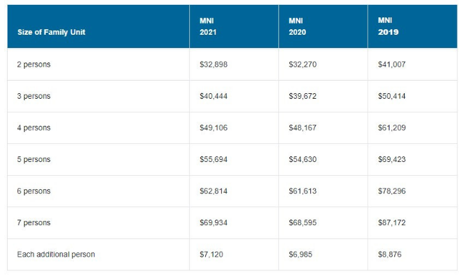Viewport: 468px width, 276px height.
Task: Click the '6 persons' row label
Action: point(34,191)
